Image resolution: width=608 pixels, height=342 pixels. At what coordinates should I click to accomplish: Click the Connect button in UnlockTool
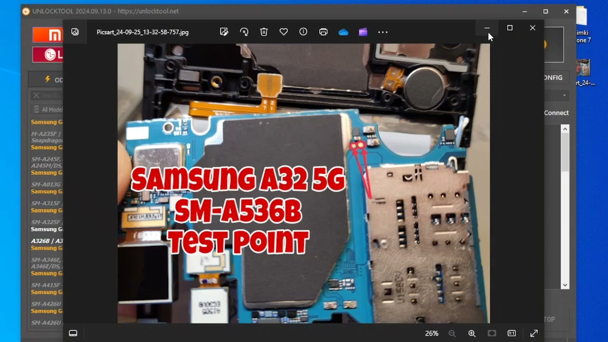[556, 113]
